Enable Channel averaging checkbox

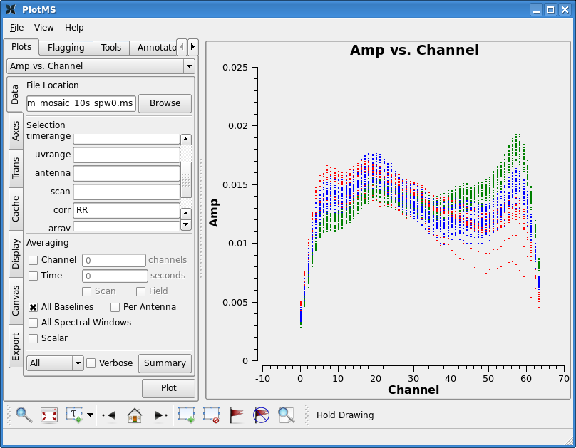click(34, 260)
